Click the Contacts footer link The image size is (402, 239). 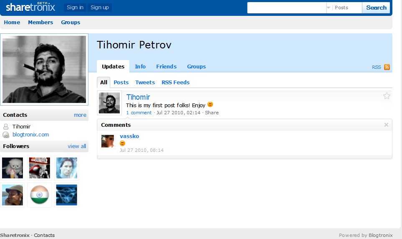tap(44, 235)
